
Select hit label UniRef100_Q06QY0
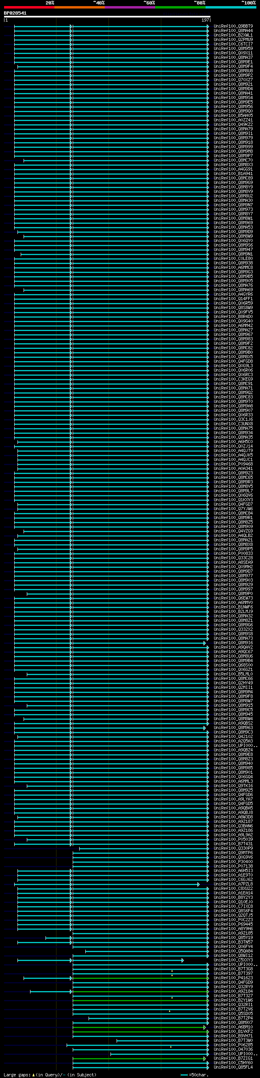233,240
